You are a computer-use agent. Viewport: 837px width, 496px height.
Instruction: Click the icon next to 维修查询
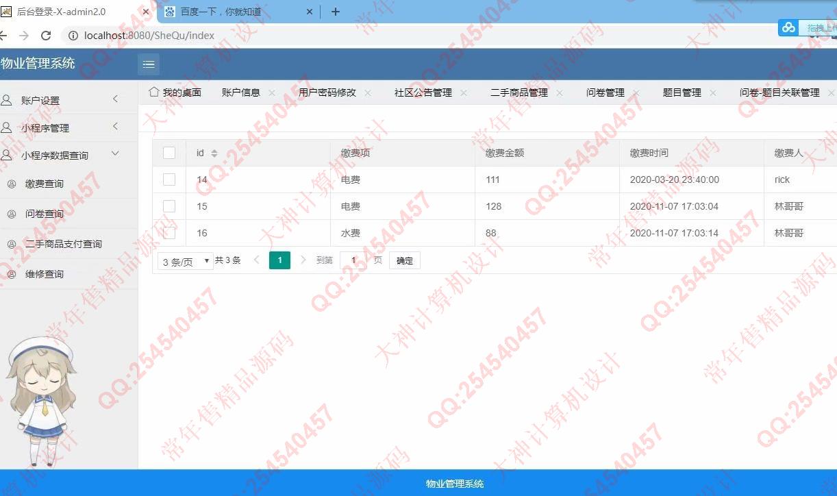(12, 274)
